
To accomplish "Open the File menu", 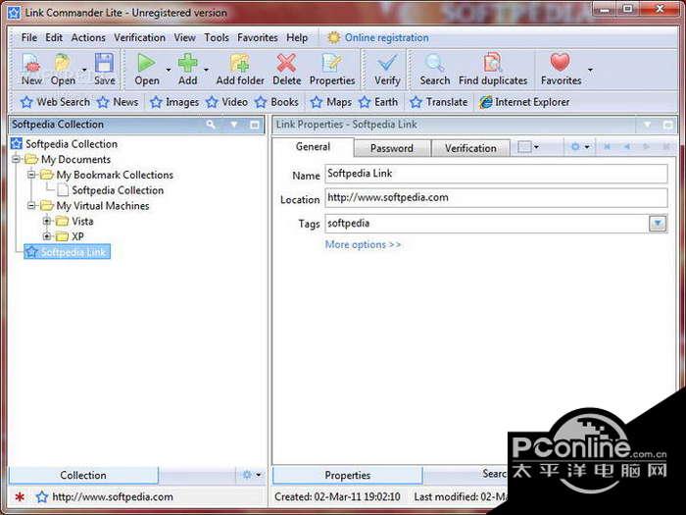I will (28, 37).
